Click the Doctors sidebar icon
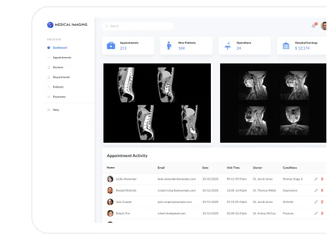This screenshot has width=327, height=242. [49, 67]
